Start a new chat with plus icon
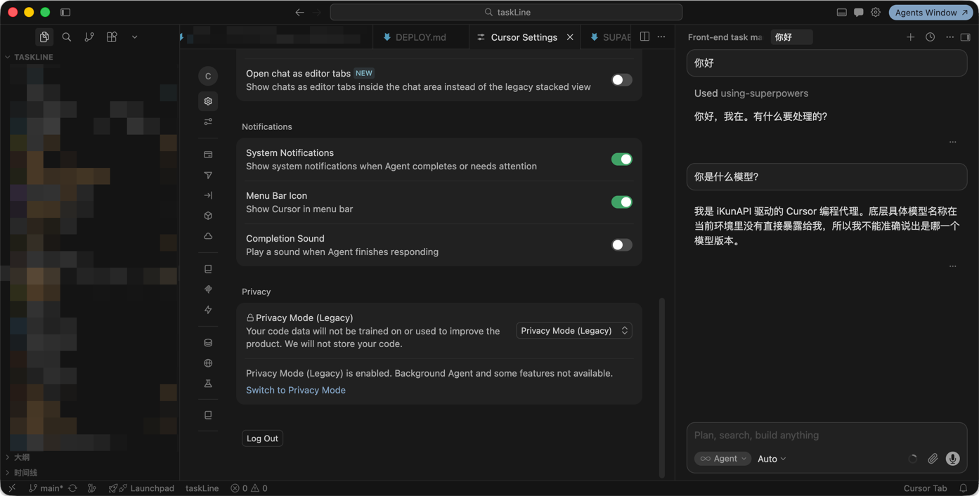The width and height of the screenshot is (979, 496). click(x=910, y=37)
